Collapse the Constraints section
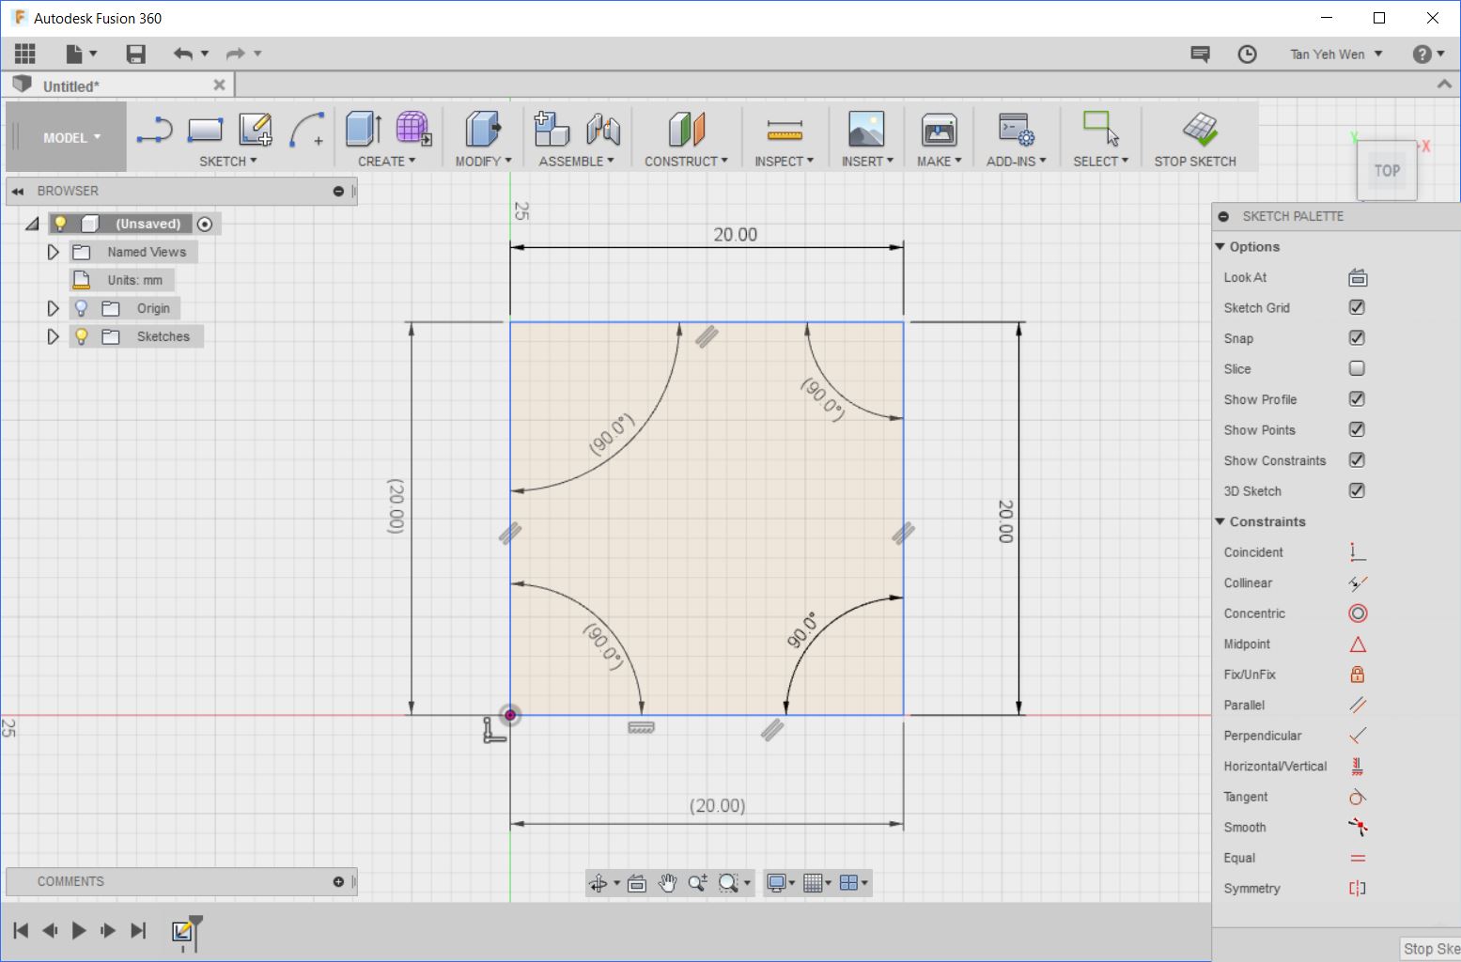The image size is (1461, 962). tap(1220, 521)
